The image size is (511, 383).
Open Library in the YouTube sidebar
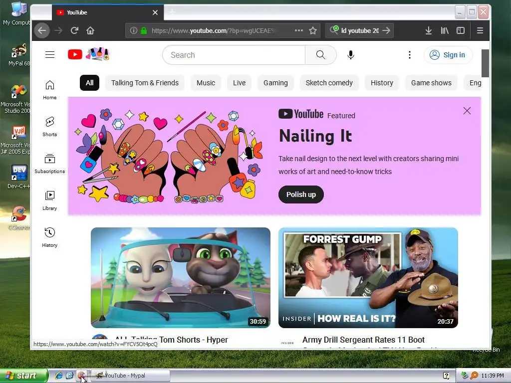pyautogui.click(x=49, y=200)
